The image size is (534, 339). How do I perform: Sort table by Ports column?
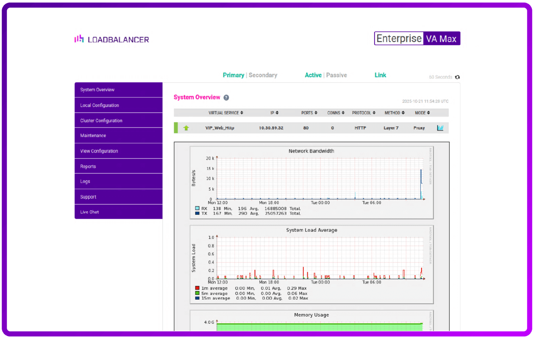[309, 113]
